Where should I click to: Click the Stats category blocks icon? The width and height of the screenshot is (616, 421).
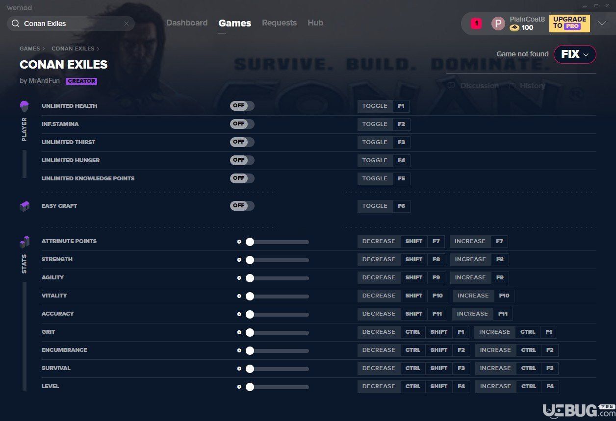(24, 242)
